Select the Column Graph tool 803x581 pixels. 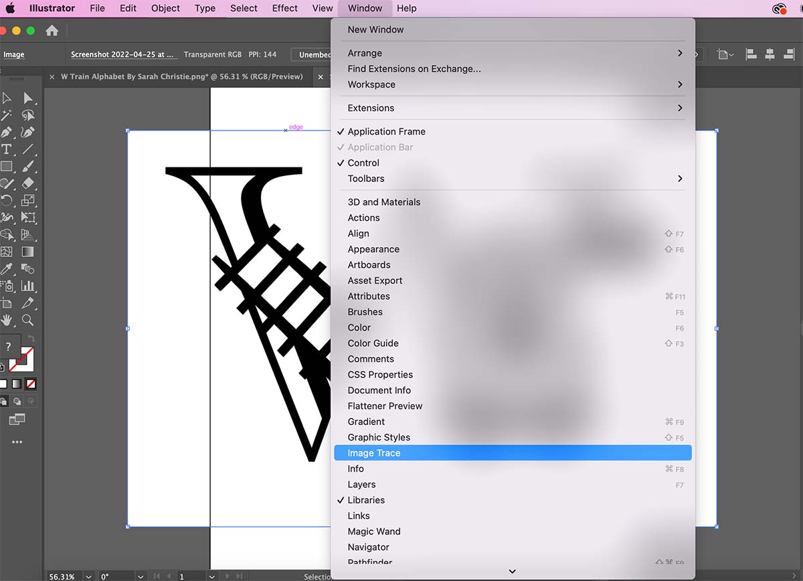pos(27,286)
